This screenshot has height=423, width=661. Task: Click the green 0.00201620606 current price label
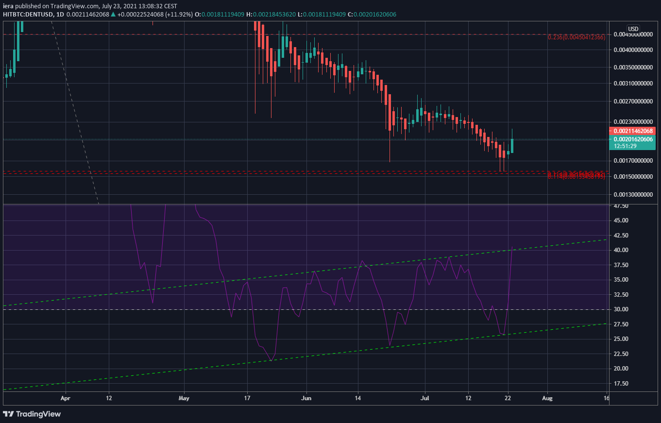(x=633, y=139)
